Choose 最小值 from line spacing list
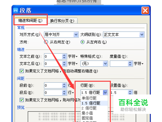This screenshot has height=122, width=162. (x=94, y=113)
